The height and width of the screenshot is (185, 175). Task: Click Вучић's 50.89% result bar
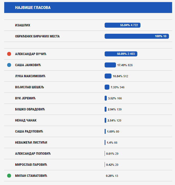coord(121,54)
